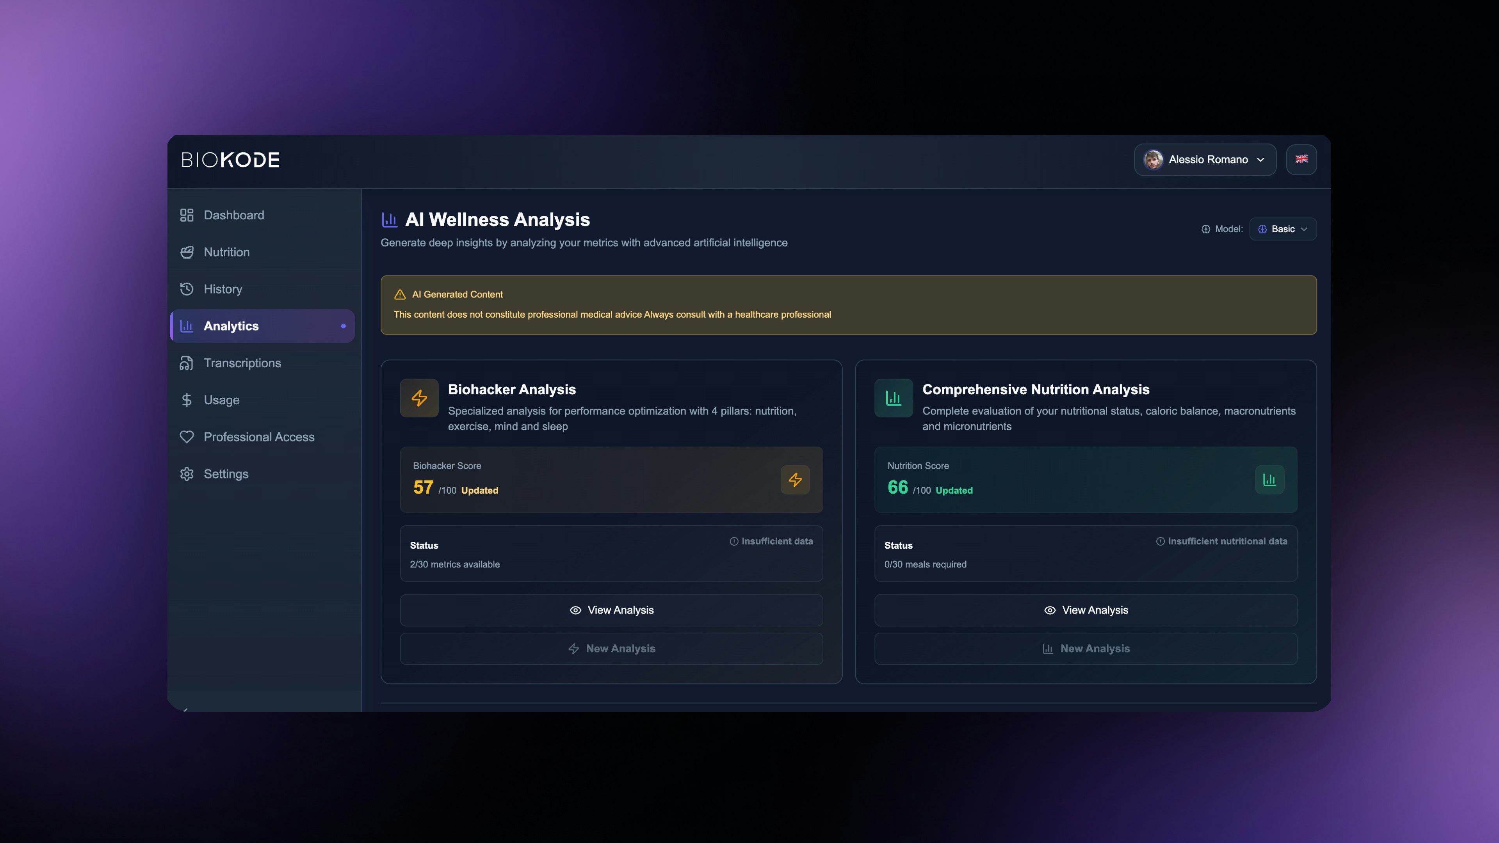
Task: Click the lightning bolt icon in Biohacker Score
Action: [795, 480]
